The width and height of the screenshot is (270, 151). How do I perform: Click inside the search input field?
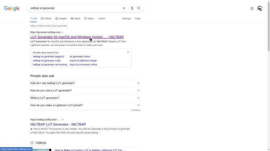click(x=75, y=8)
